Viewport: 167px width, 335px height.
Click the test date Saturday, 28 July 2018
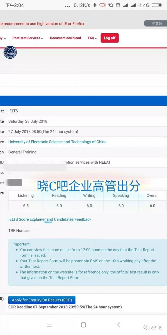(28, 121)
